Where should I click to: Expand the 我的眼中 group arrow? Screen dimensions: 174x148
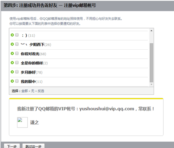point(12,81)
